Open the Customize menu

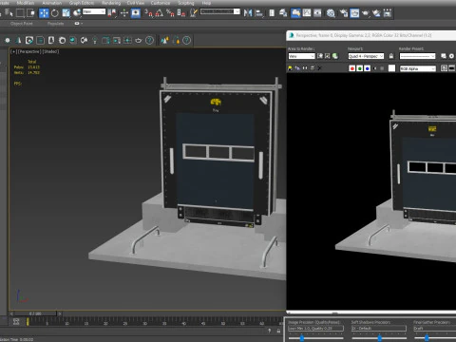coord(161,3)
